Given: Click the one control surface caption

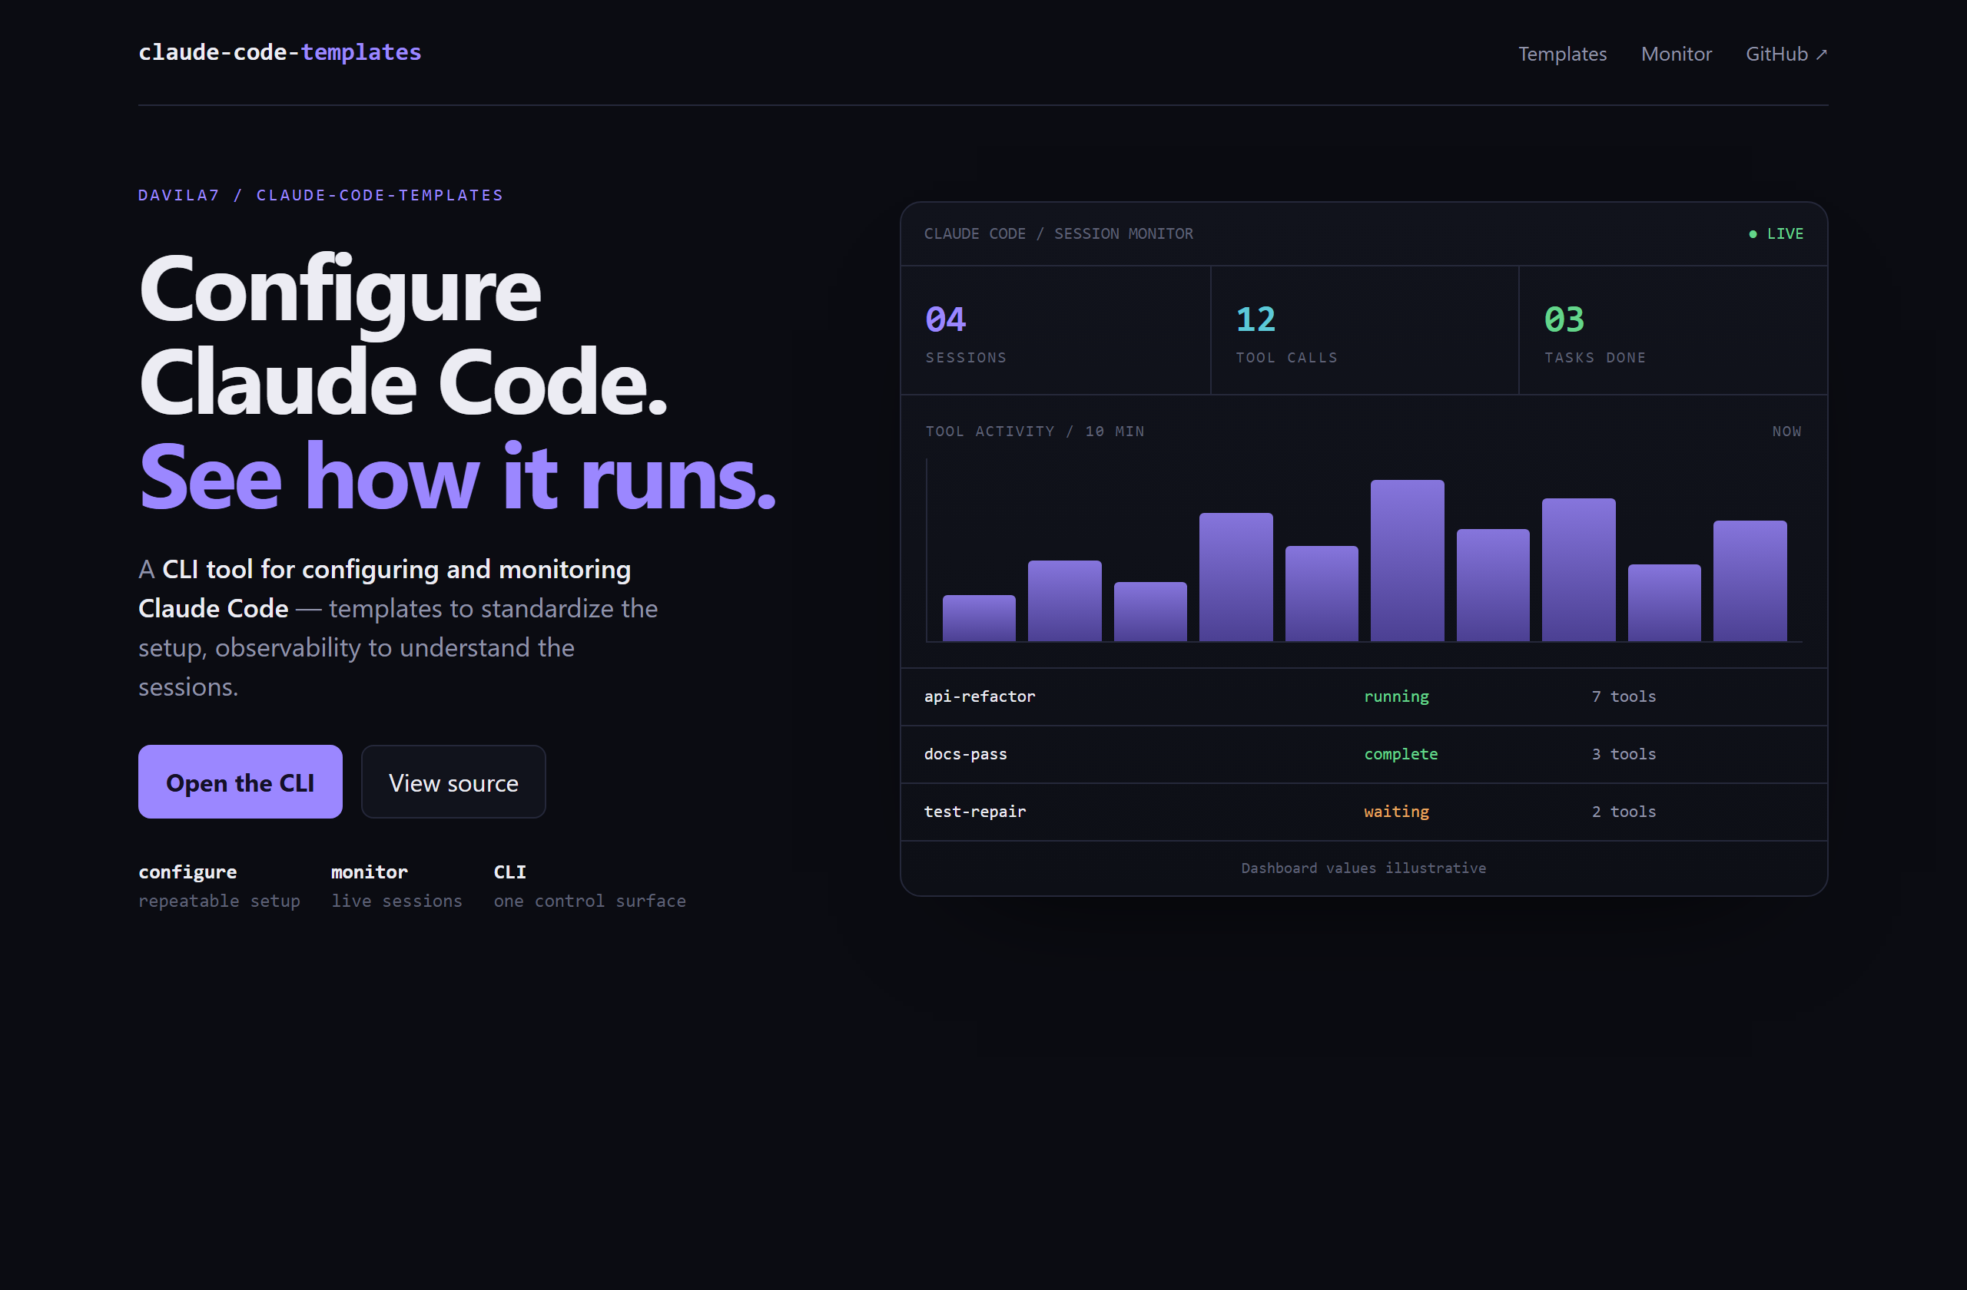Looking at the screenshot, I should click(589, 901).
